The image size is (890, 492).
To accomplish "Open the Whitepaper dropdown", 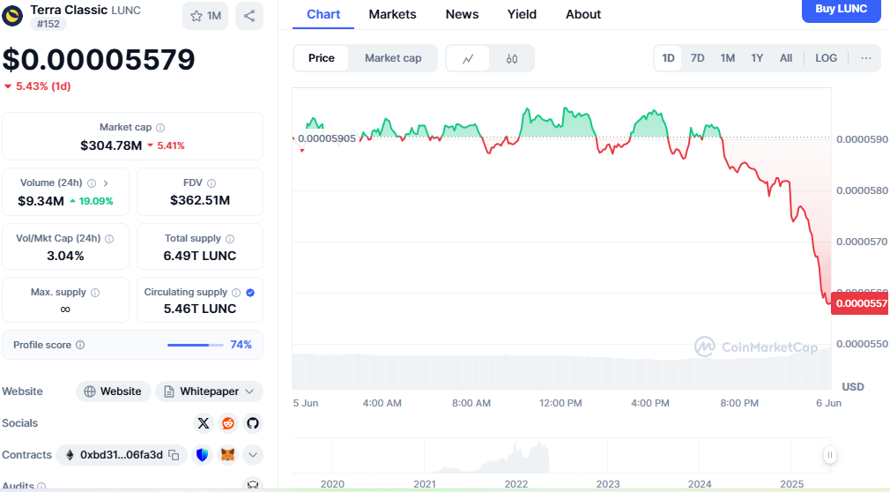I will (x=209, y=391).
